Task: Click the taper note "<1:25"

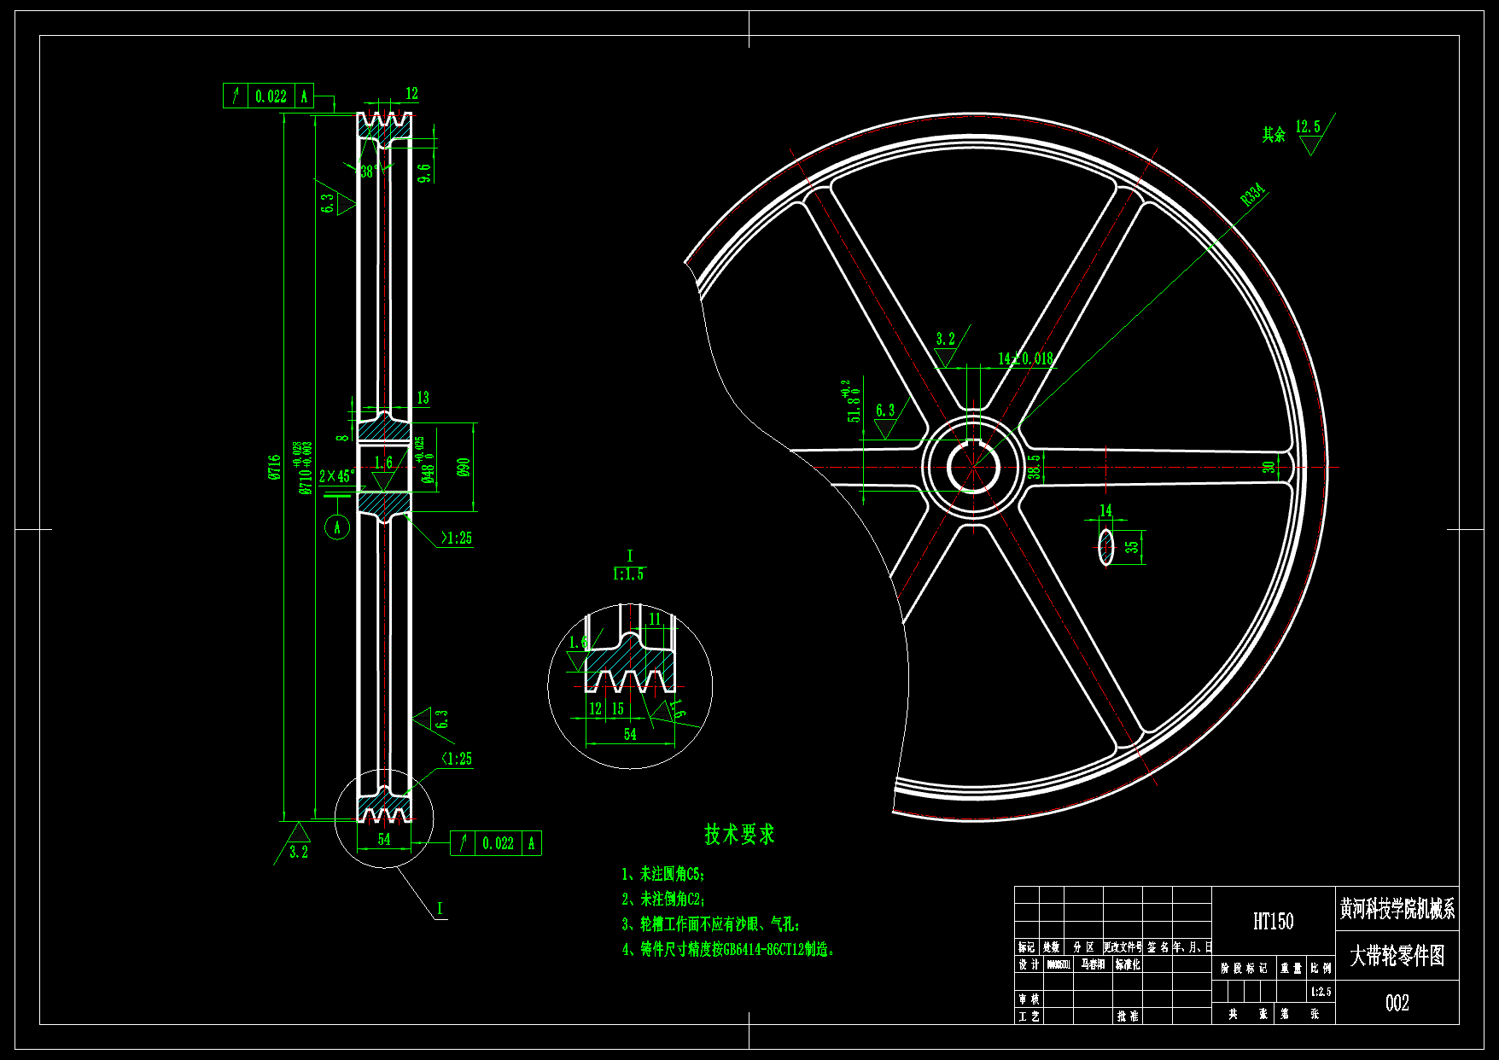Action: [x=456, y=759]
